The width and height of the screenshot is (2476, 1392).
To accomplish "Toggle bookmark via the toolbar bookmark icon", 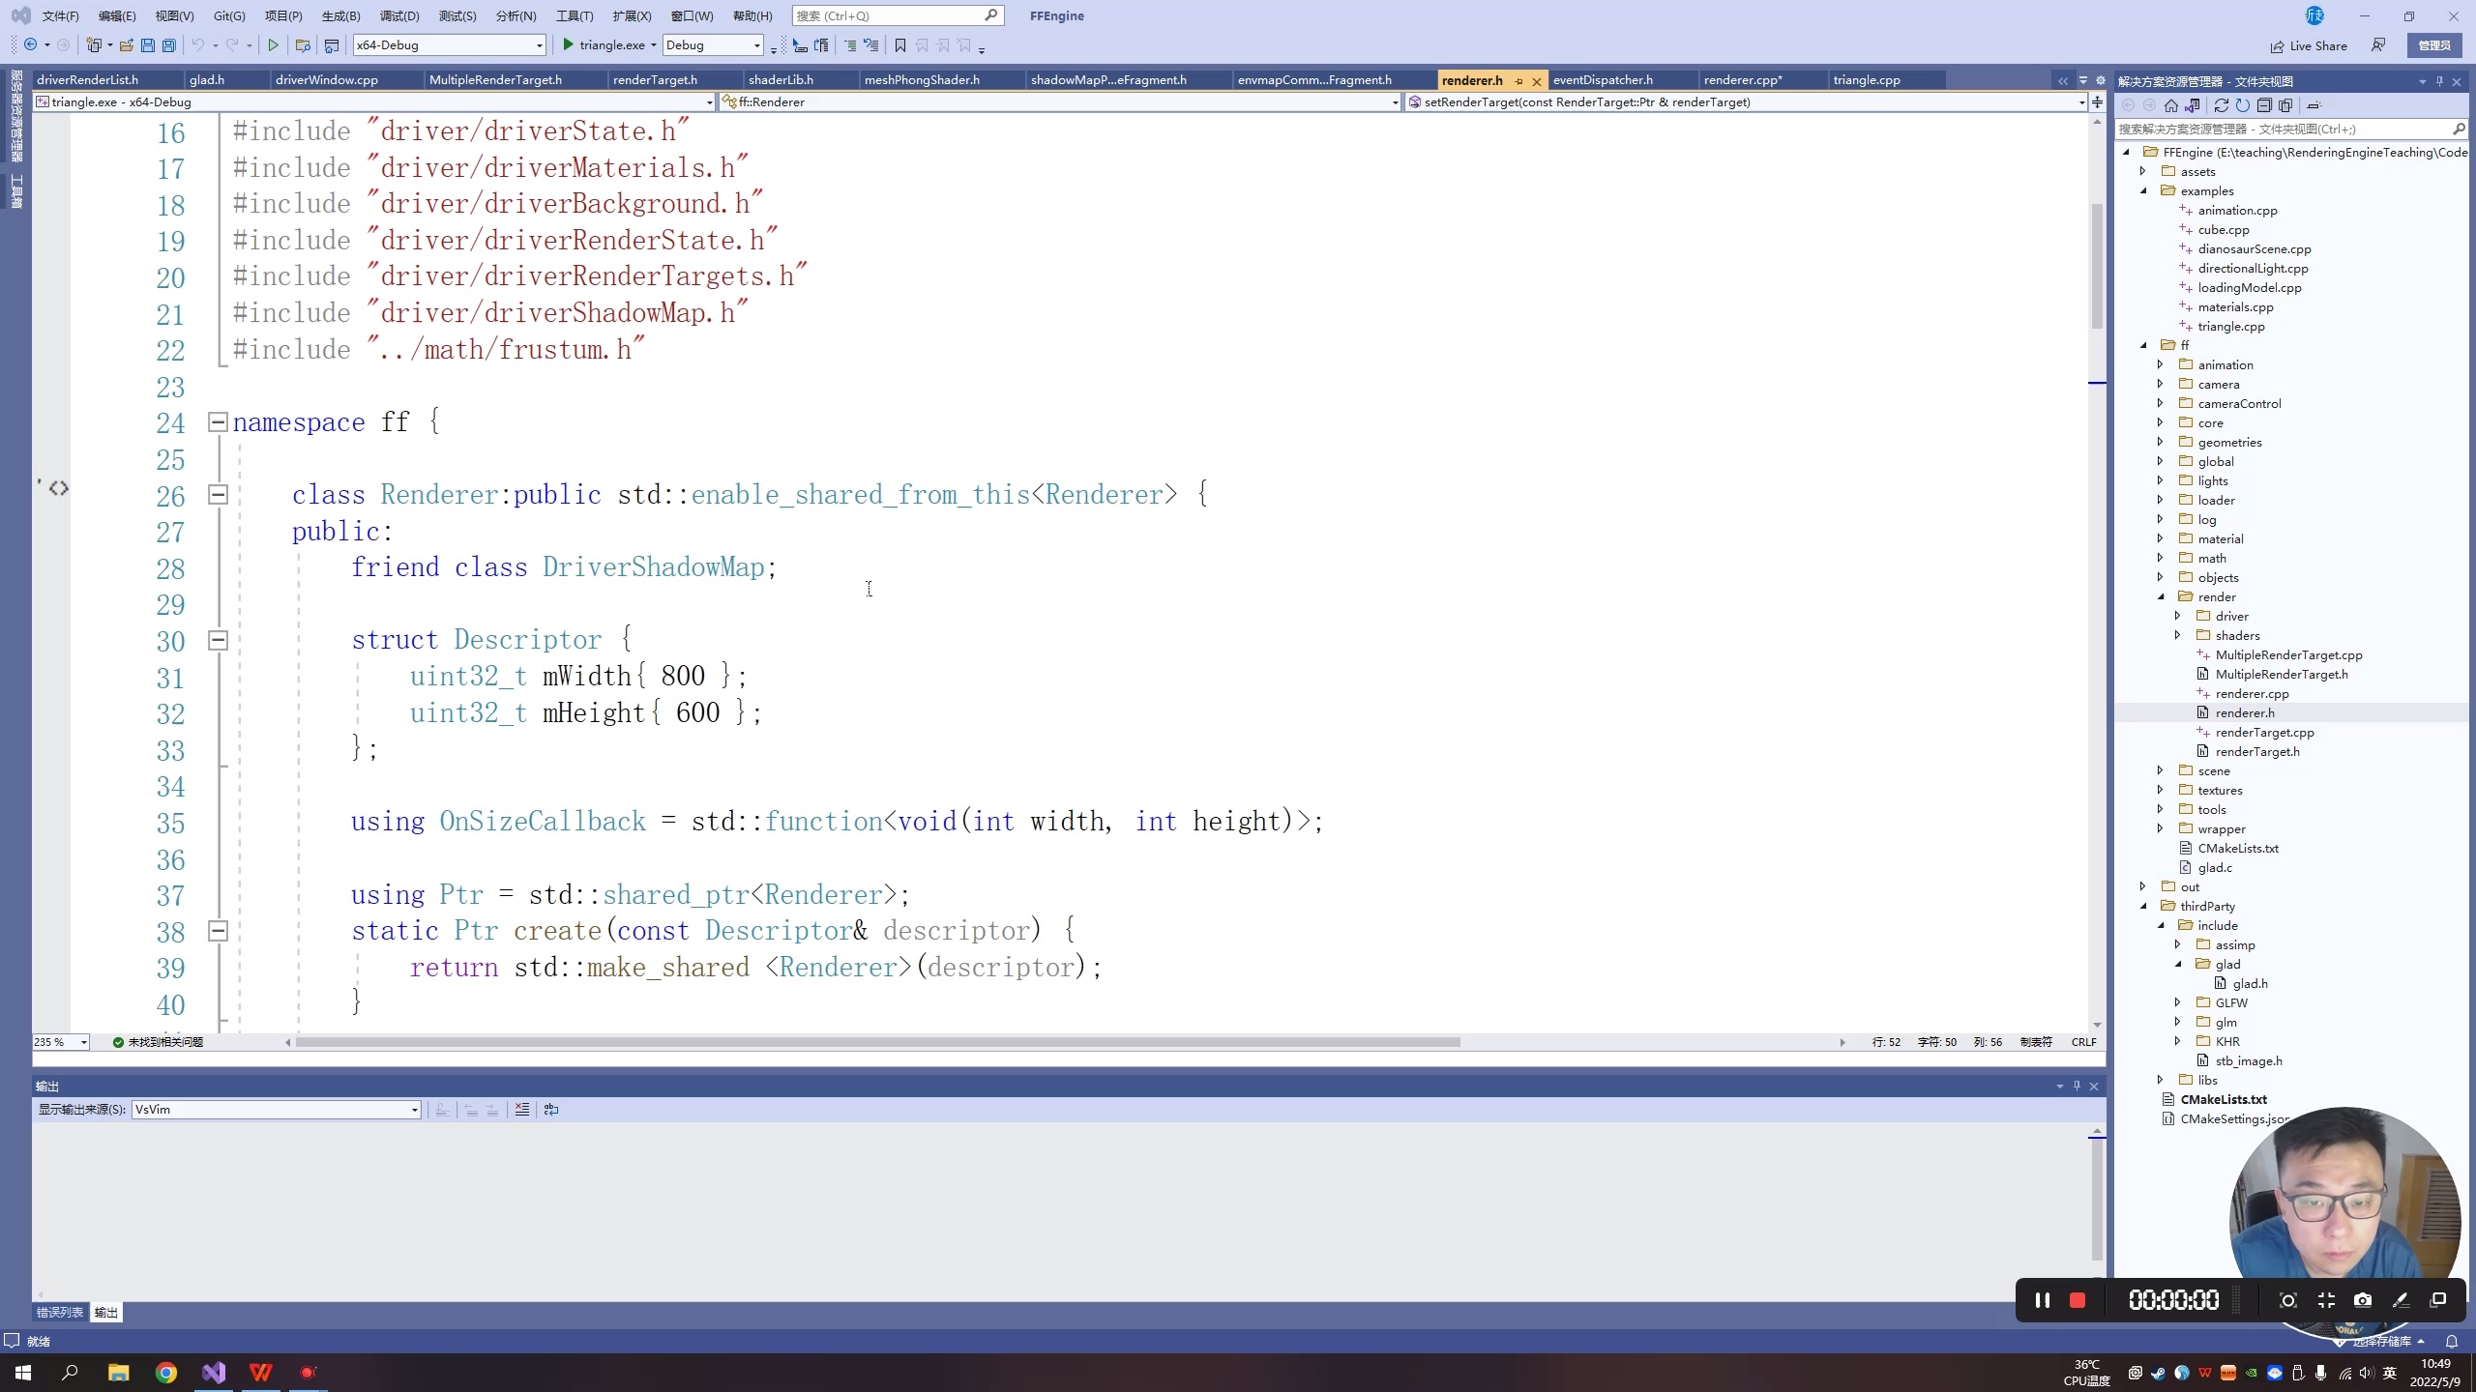I will [x=900, y=45].
